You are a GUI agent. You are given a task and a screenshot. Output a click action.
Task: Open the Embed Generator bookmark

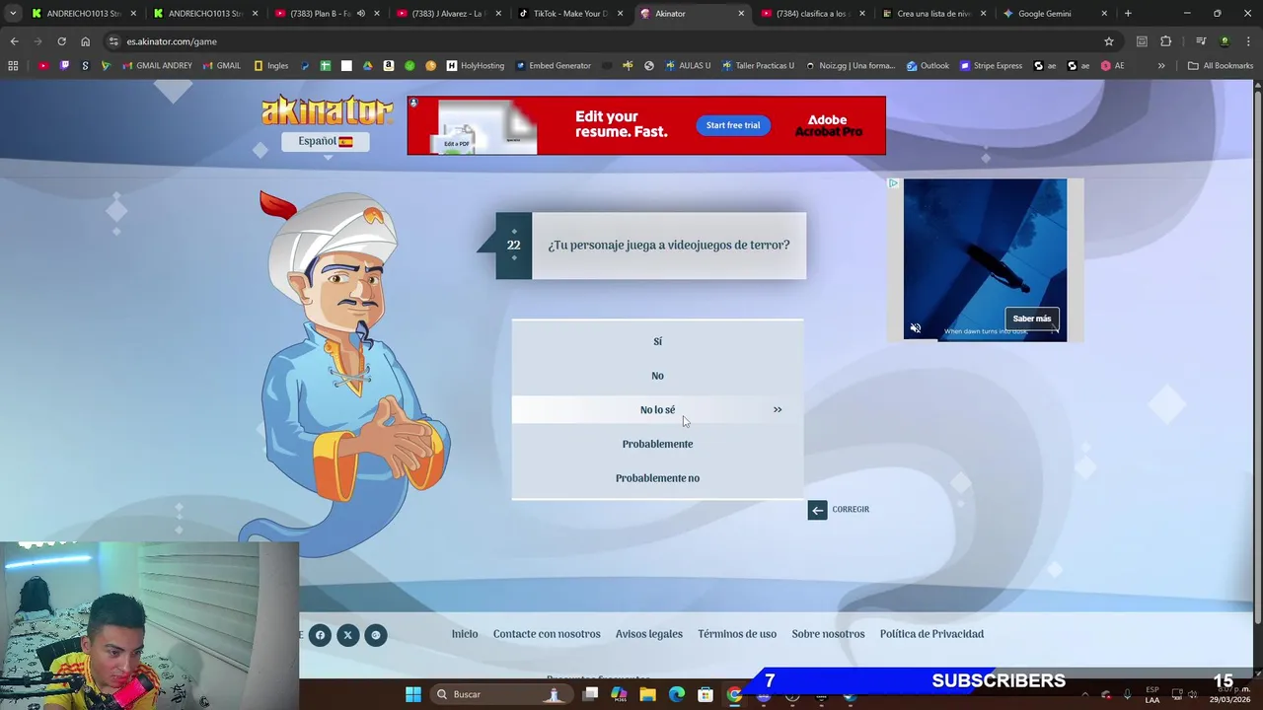[555, 66]
